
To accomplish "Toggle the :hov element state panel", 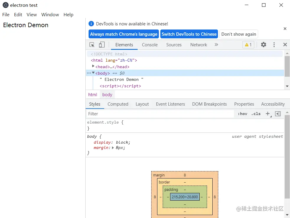I will click(242, 114).
